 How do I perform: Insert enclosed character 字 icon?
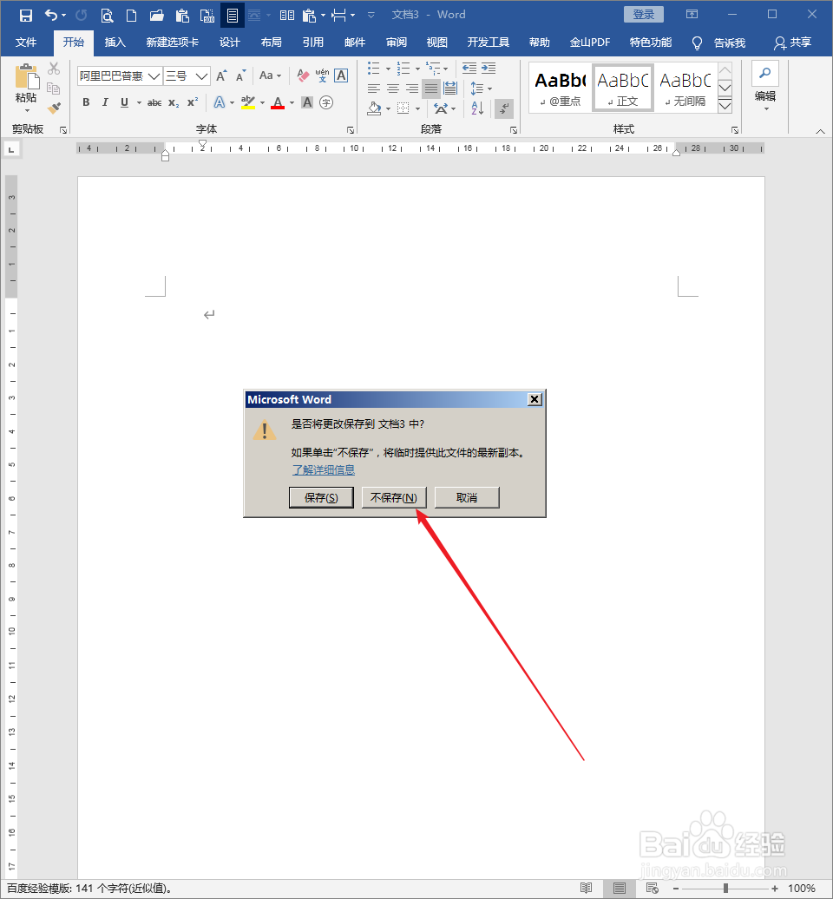coord(326,102)
